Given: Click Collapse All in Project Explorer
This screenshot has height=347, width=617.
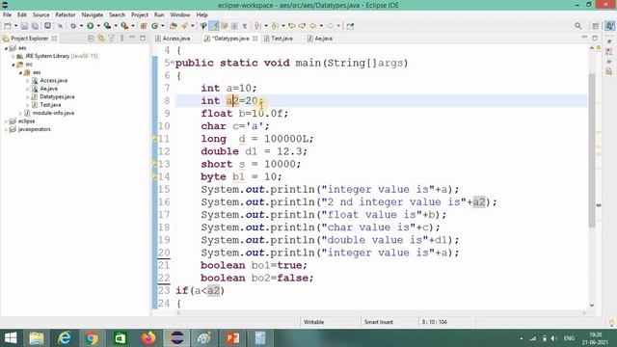Looking at the screenshot, I should (x=91, y=39).
